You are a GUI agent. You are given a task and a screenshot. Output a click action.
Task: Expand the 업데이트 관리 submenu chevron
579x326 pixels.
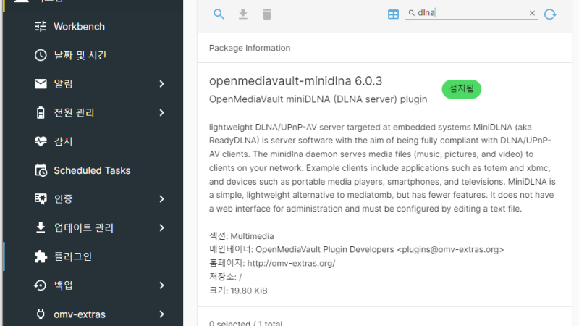coord(161,227)
